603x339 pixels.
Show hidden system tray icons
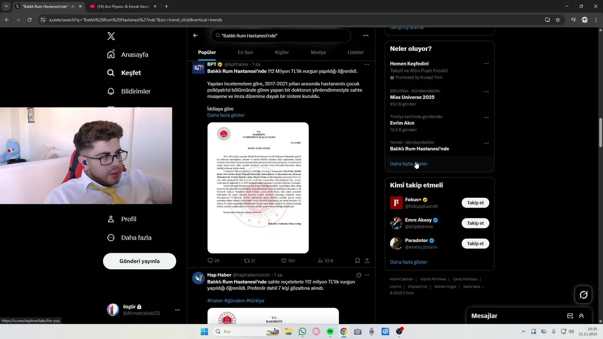(x=523, y=332)
